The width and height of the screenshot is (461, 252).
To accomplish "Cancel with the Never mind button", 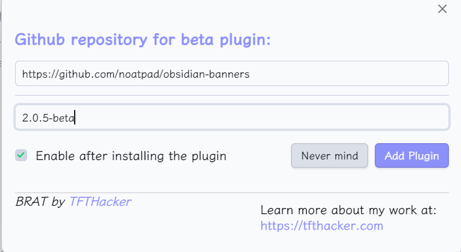I will pyautogui.click(x=330, y=156).
